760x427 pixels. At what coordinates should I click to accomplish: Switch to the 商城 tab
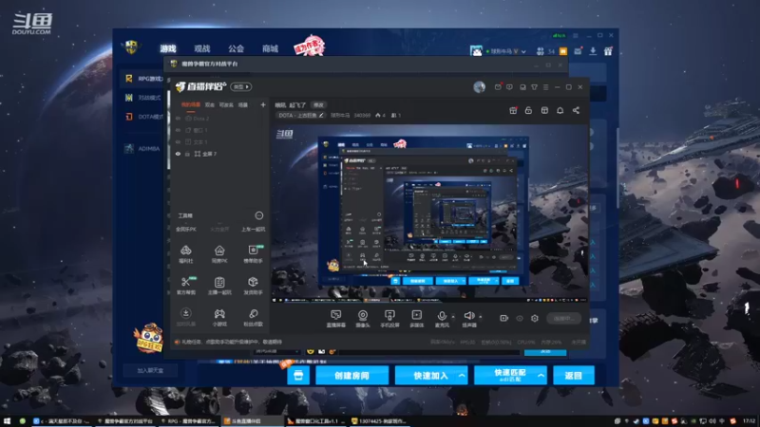(270, 48)
